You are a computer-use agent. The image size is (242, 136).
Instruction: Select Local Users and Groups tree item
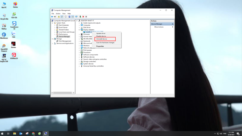[66, 32]
